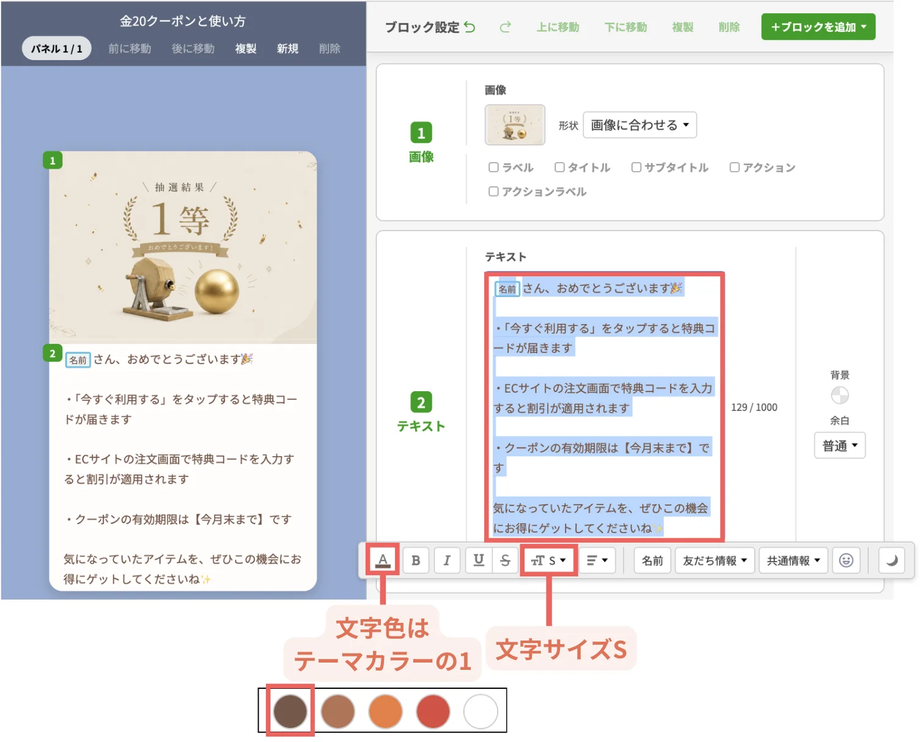This screenshot has height=742, width=922.
Task: Click the preview text block
Action: pos(183,468)
